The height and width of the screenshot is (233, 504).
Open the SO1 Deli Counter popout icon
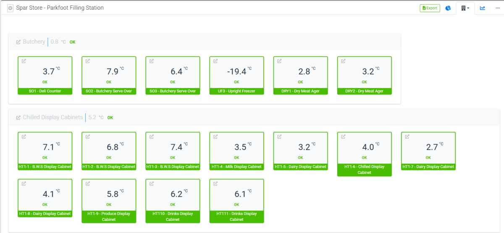[x=24, y=61]
